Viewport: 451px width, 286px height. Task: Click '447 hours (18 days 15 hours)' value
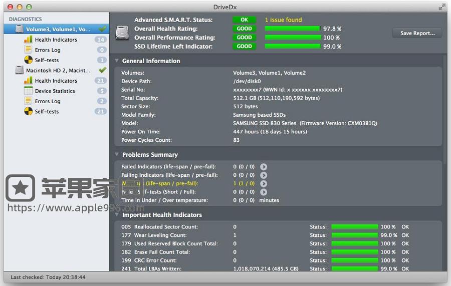(x=270, y=132)
